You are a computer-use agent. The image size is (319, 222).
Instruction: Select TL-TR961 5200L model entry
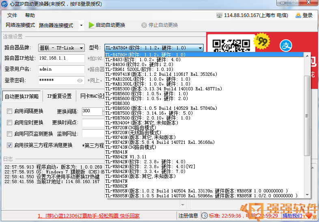pos(204,69)
